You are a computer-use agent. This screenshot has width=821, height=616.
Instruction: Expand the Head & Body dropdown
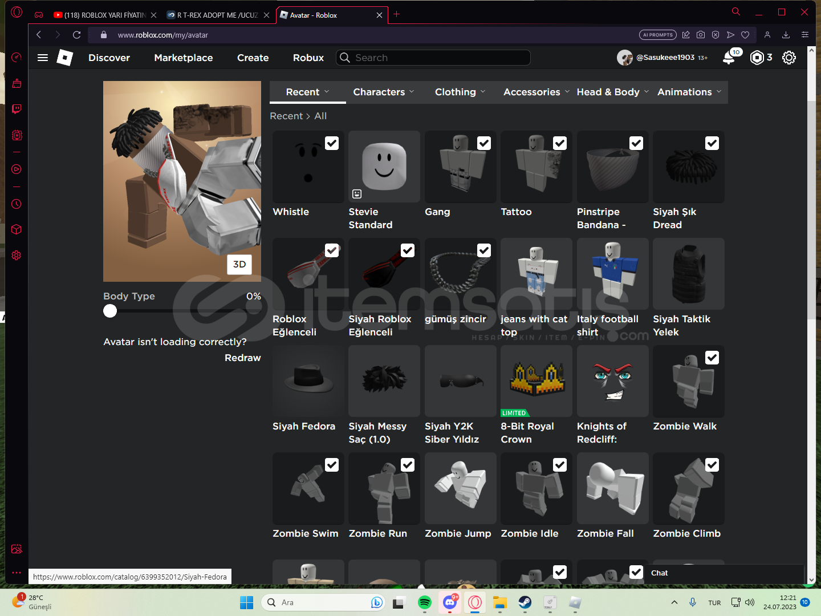pyautogui.click(x=612, y=92)
